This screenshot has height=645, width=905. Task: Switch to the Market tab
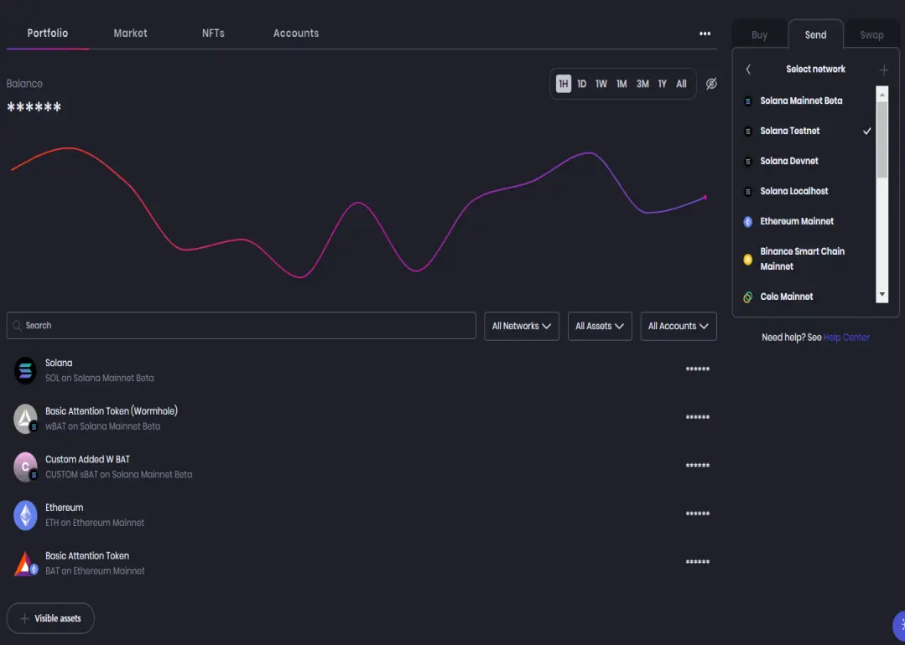(x=131, y=34)
